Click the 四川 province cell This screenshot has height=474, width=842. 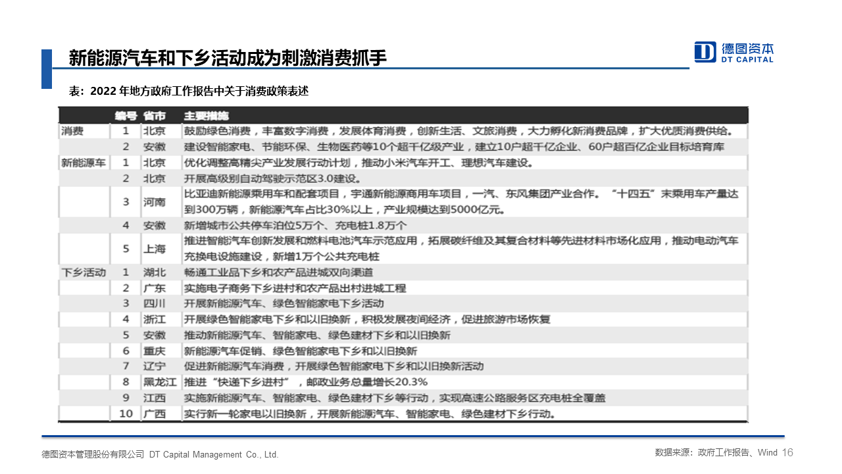pyautogui.click(x=154, y=303)
